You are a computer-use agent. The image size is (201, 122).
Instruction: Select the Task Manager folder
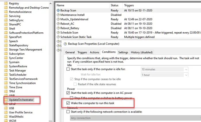pyautogui.click(x=18, y=70)
